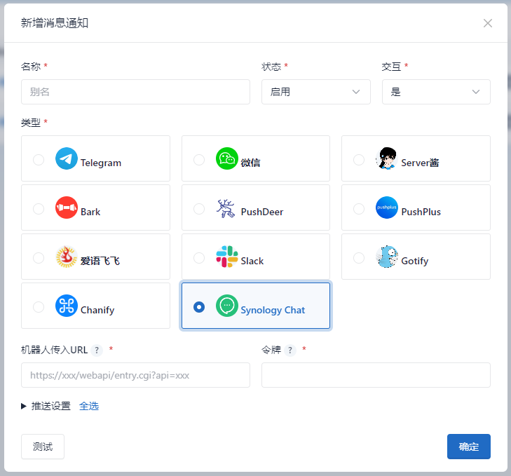Open the 状态 dropdown showing 启用
Screen dimensions: 511x476
coord(316,92)
